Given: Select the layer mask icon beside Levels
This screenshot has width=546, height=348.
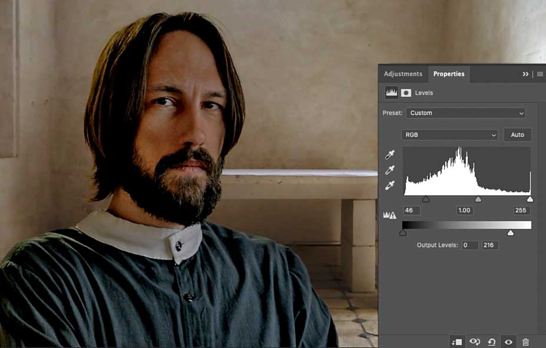Looking at the screenshot, I should (x=406, y=93).
